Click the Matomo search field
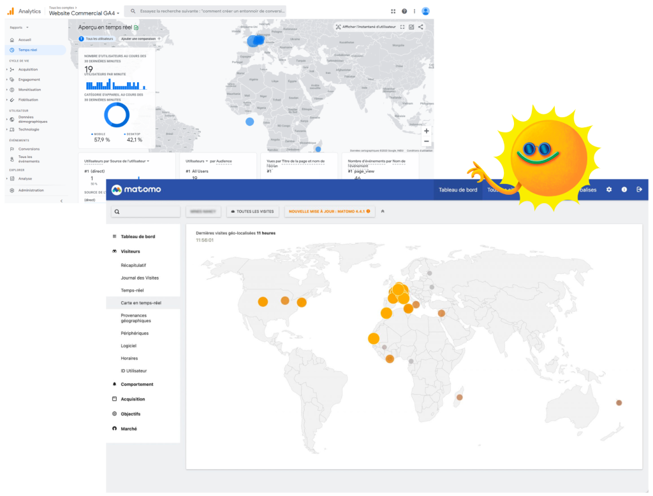 [x=146, y=211]
